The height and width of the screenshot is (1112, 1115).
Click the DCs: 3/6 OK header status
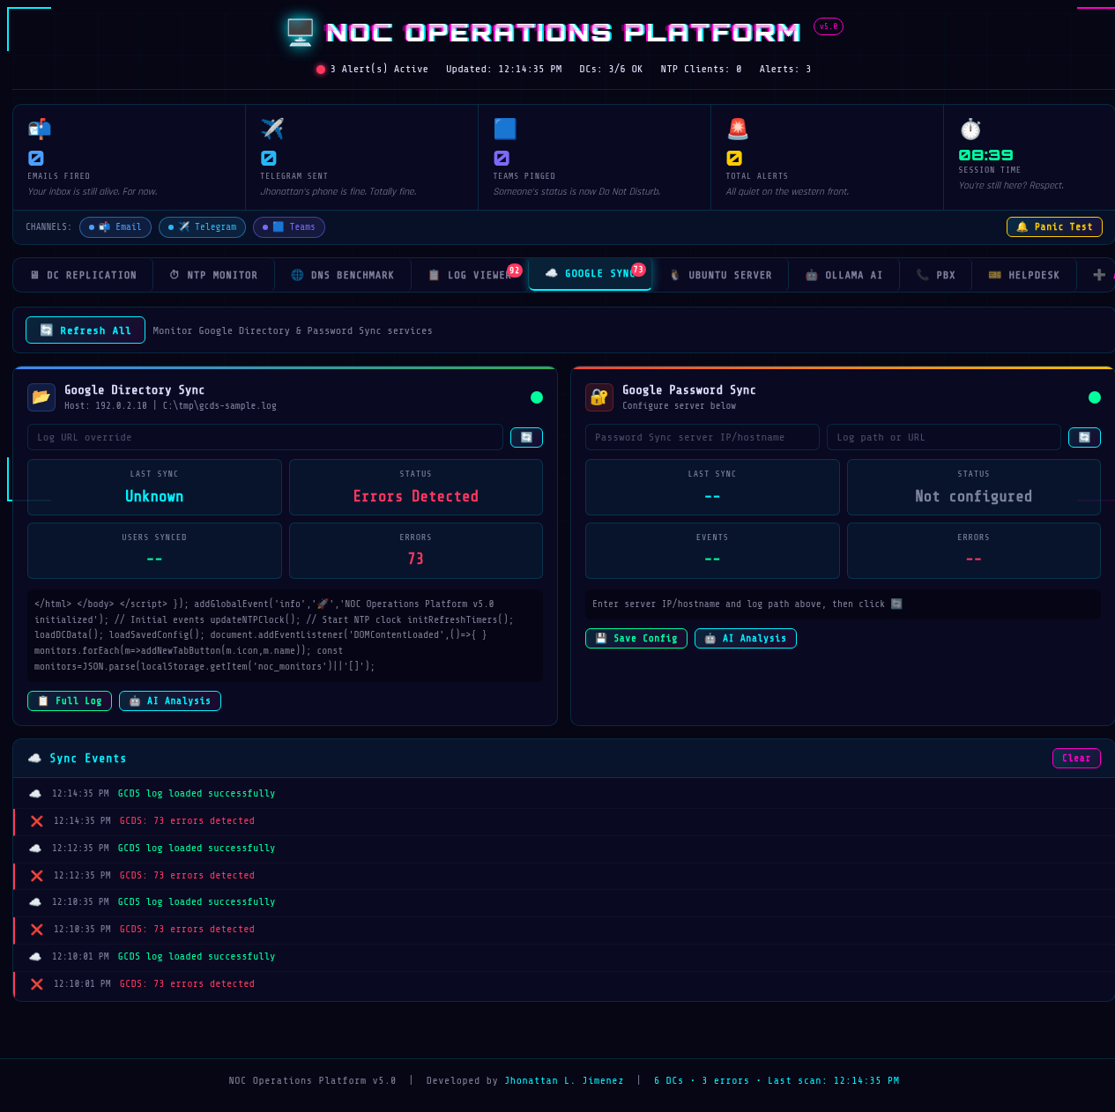tap(611, 69)
